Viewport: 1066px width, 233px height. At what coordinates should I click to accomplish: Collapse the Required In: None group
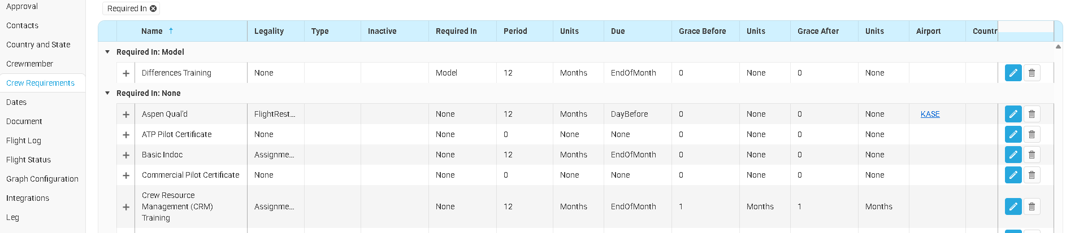[107, 93]
